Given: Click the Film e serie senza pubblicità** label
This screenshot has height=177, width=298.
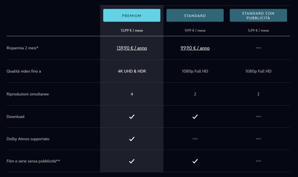Looking at the screenshot, I should click(x=33, y=161).
